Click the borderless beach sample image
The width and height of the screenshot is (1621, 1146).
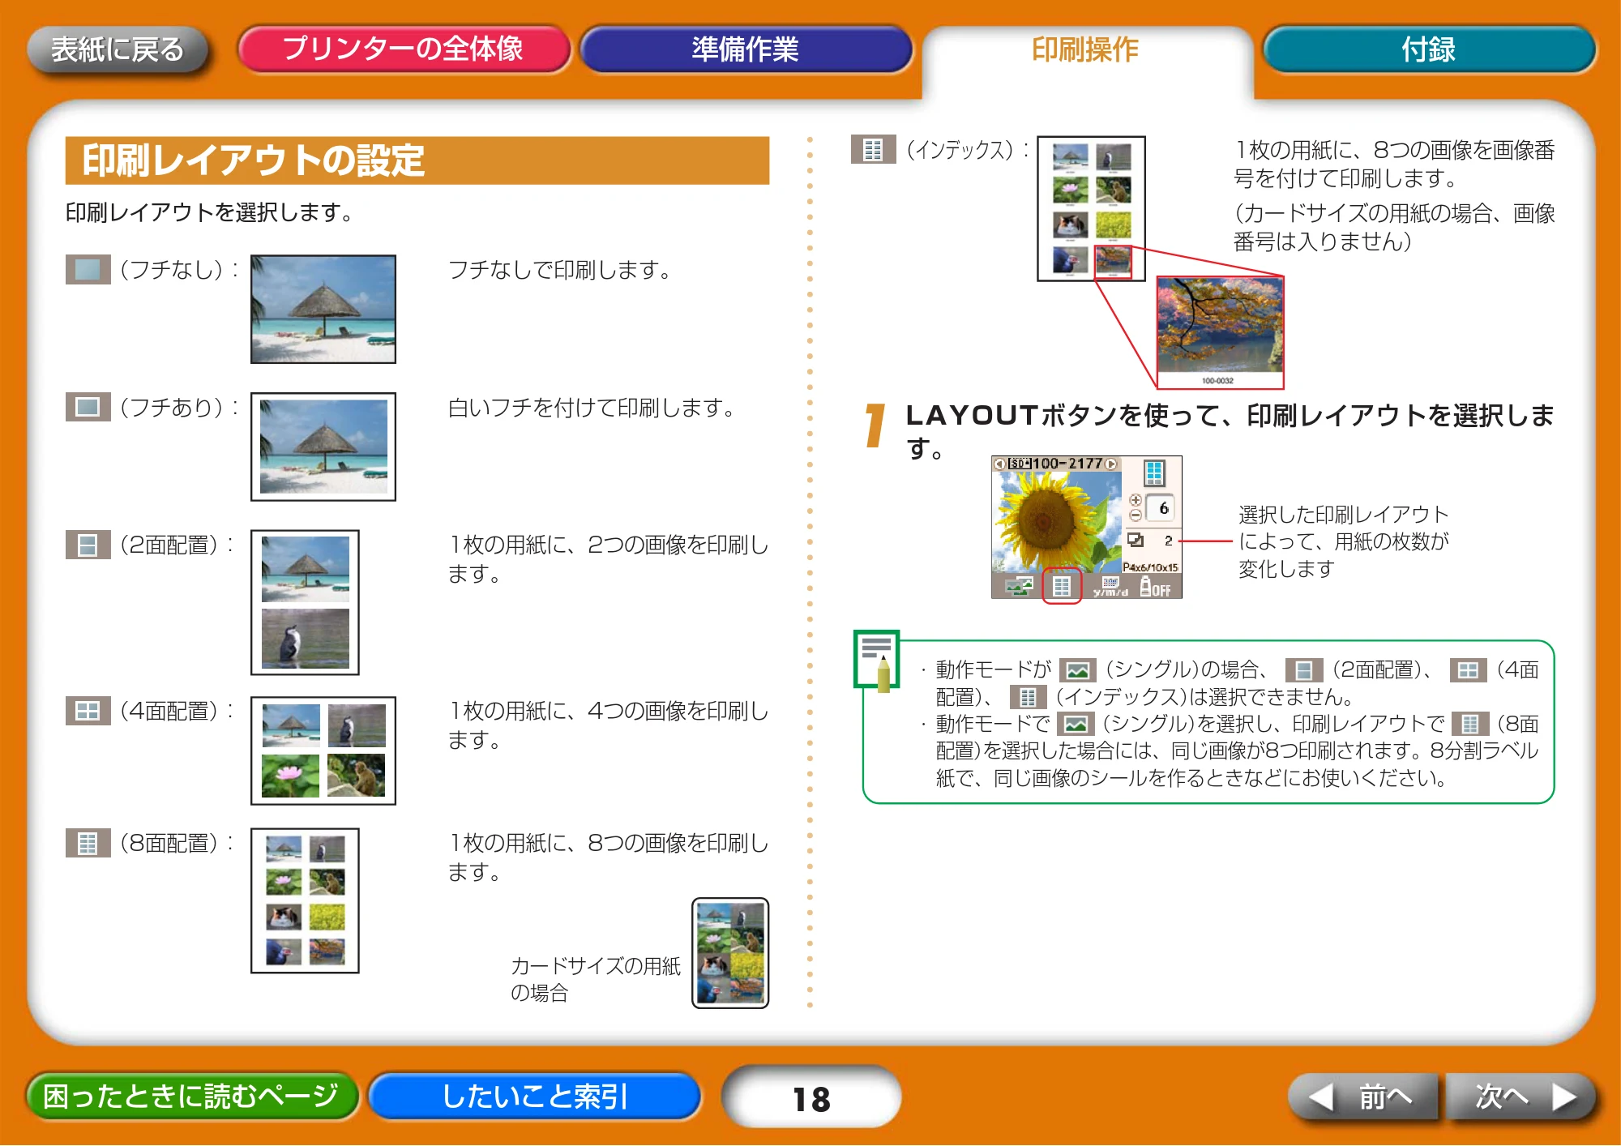(323, 309)
